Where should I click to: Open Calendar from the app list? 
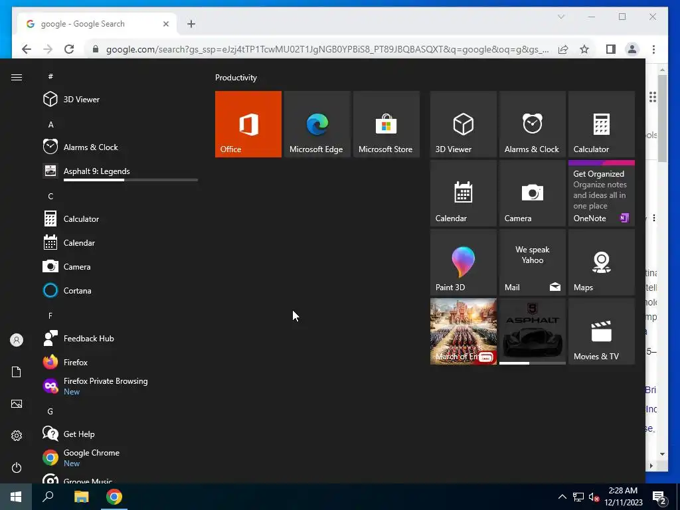pos(120,243)
